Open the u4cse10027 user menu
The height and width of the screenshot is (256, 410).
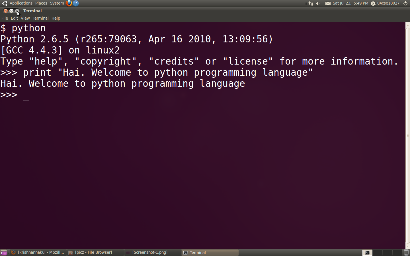pos(388,3)
